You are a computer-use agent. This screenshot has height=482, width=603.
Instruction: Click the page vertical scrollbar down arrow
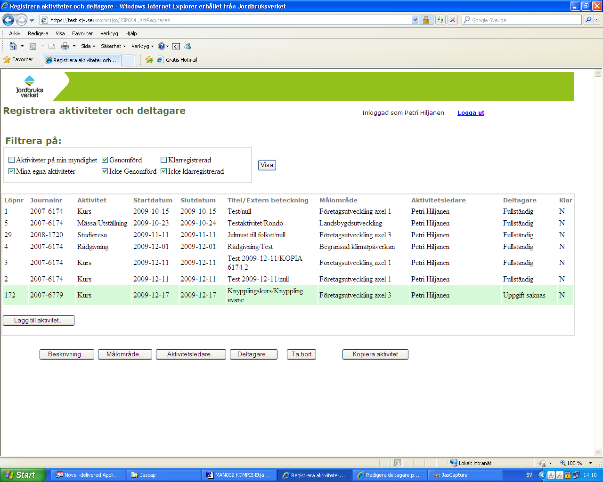pyautogui.click(x=598, y=453)
